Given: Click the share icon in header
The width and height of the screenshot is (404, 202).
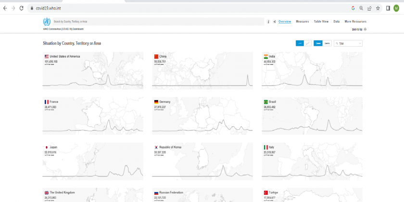Looking at the screenshot, I should click(274, 22).
